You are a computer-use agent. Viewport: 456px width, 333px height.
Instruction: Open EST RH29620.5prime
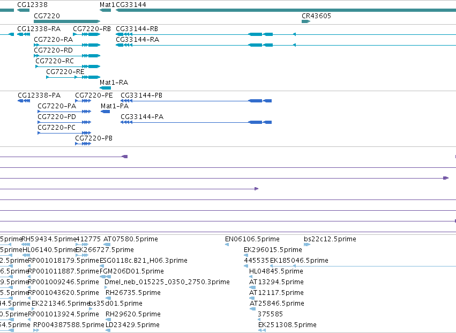[x=108, y=320]
